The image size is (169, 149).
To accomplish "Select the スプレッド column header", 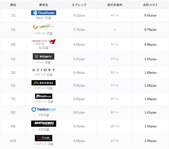I will click(79, 5).
